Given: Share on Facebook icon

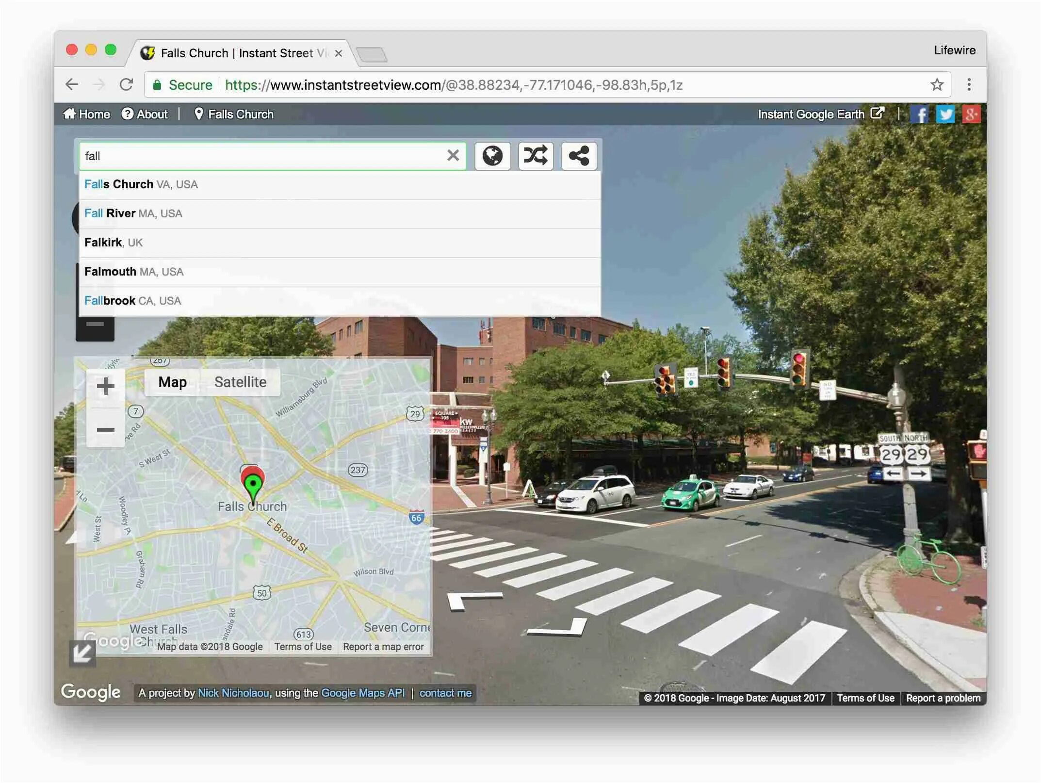Looking at the screenshot, I should (x=919, y=114).
